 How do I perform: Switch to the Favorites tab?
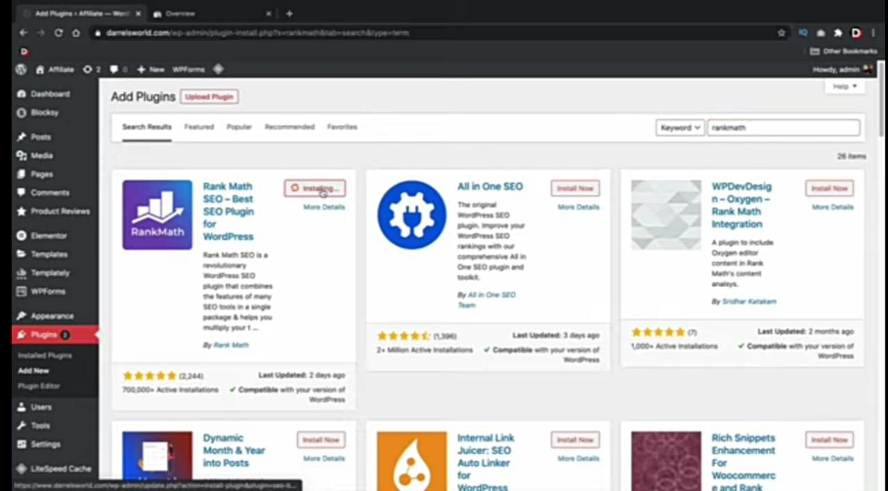[342, 127]
